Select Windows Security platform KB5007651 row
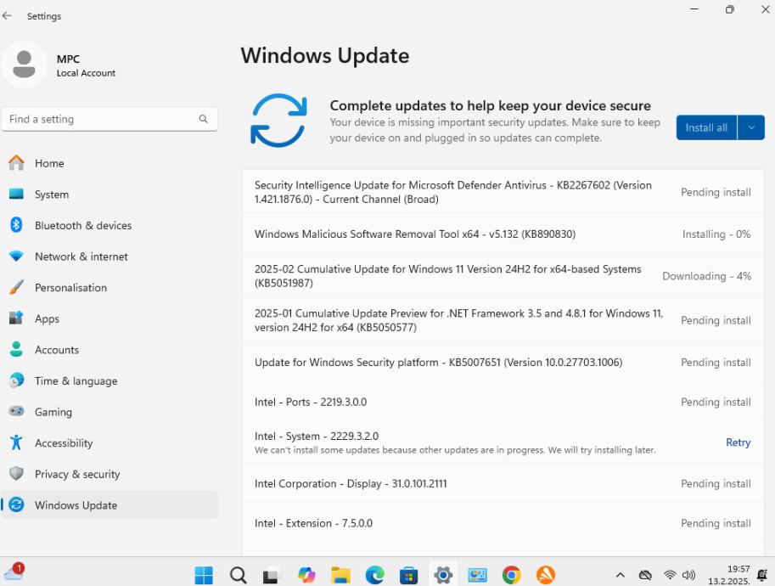 pos(503,362)
